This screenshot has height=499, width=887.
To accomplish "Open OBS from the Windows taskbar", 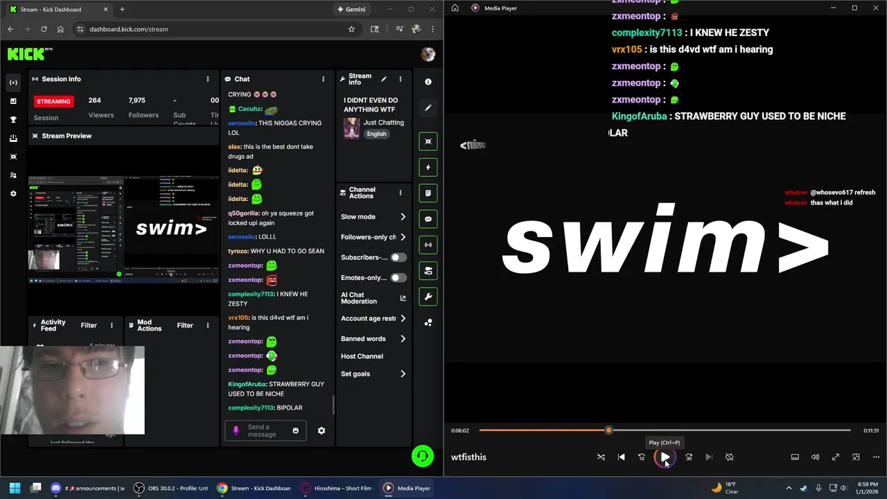I will point(171,488).
